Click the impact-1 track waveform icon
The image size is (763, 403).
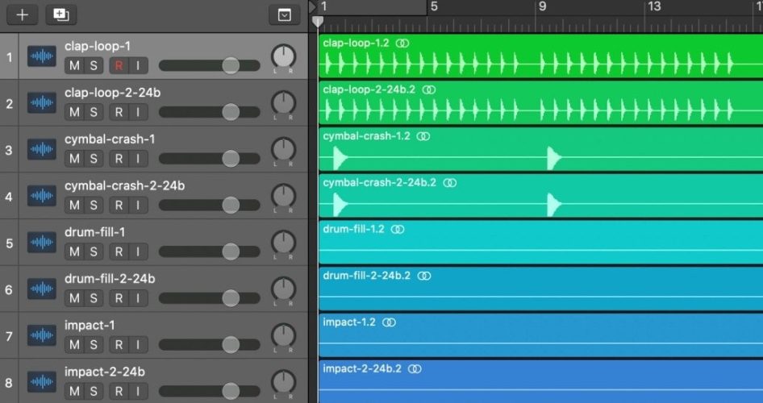point(42,335)
